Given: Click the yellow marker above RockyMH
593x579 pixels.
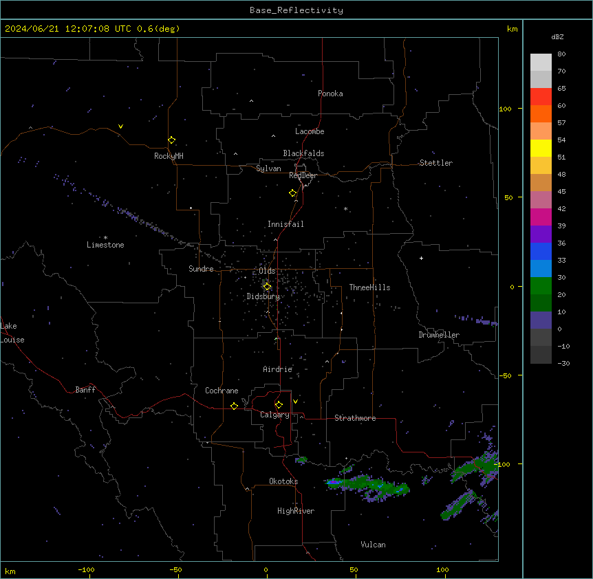Looking at the screenshot, I should [x=171, y=140].
